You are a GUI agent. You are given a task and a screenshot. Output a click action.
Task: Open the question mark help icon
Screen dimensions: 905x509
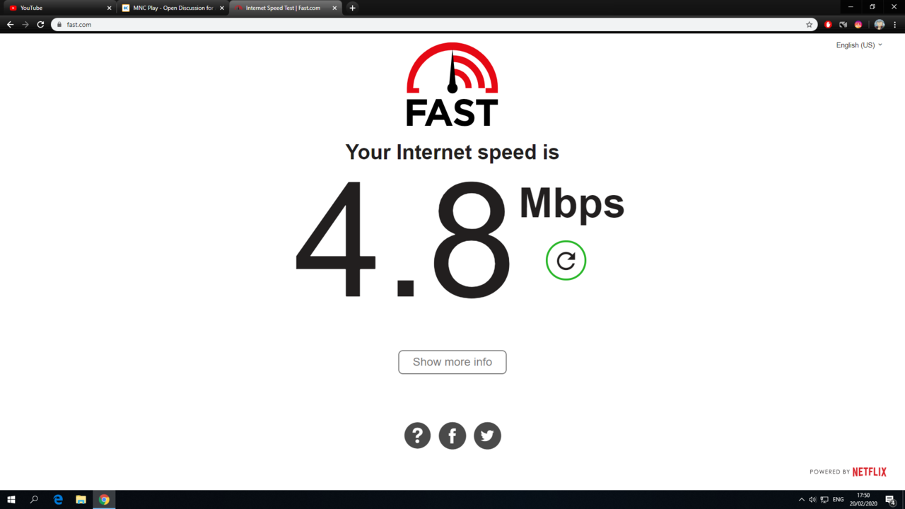coord(417,435)
